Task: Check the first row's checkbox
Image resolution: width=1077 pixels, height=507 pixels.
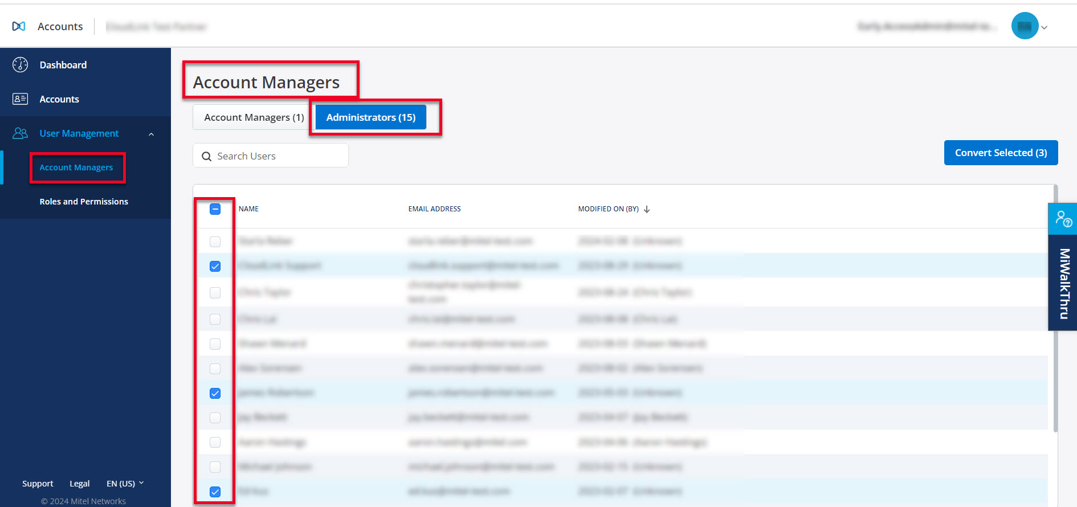Action: click(x=215, y=242)
